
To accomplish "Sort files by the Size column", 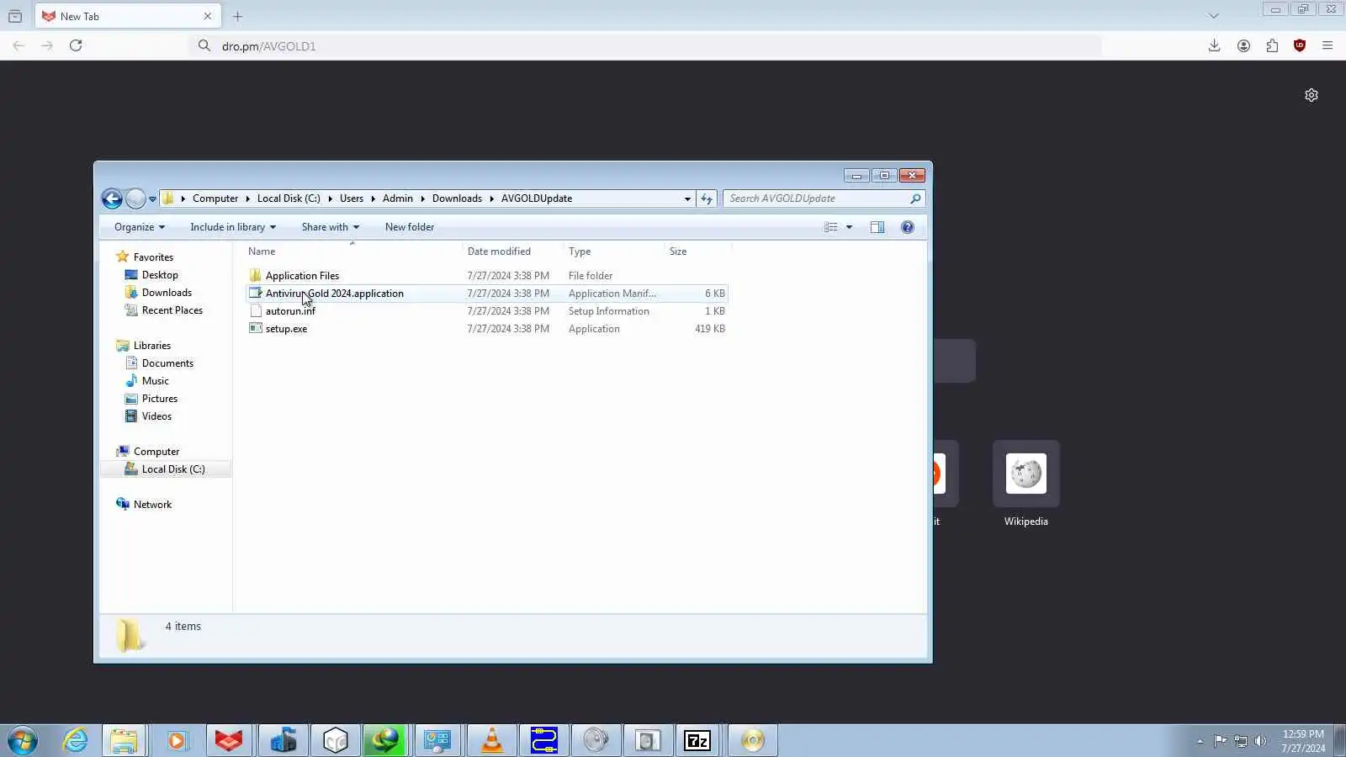I will pyautogui.click(x=697, y=251).
